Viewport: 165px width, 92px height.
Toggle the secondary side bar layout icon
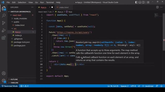143,2
